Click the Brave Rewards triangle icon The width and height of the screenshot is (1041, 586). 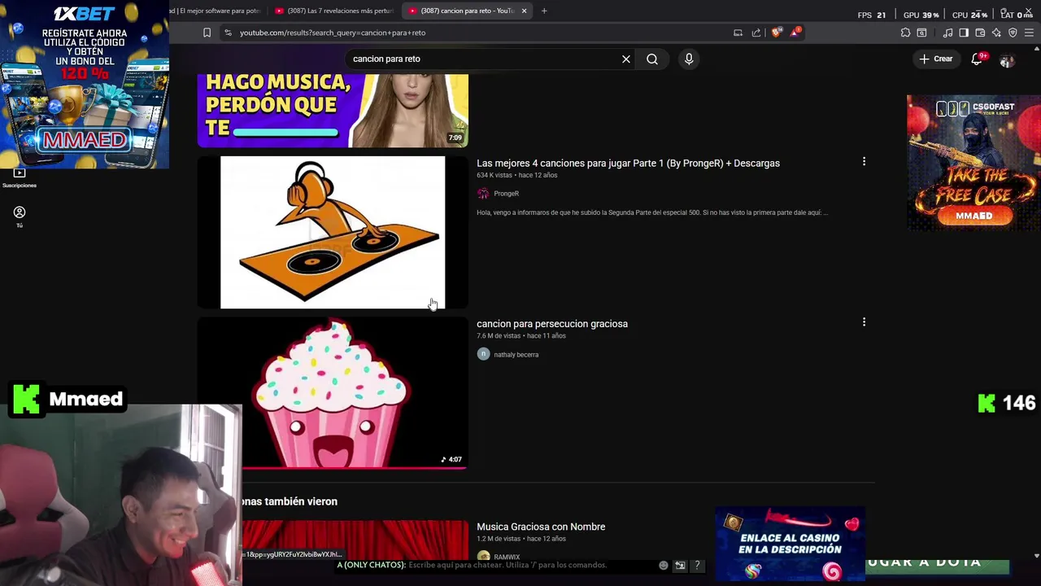[795, 33]
